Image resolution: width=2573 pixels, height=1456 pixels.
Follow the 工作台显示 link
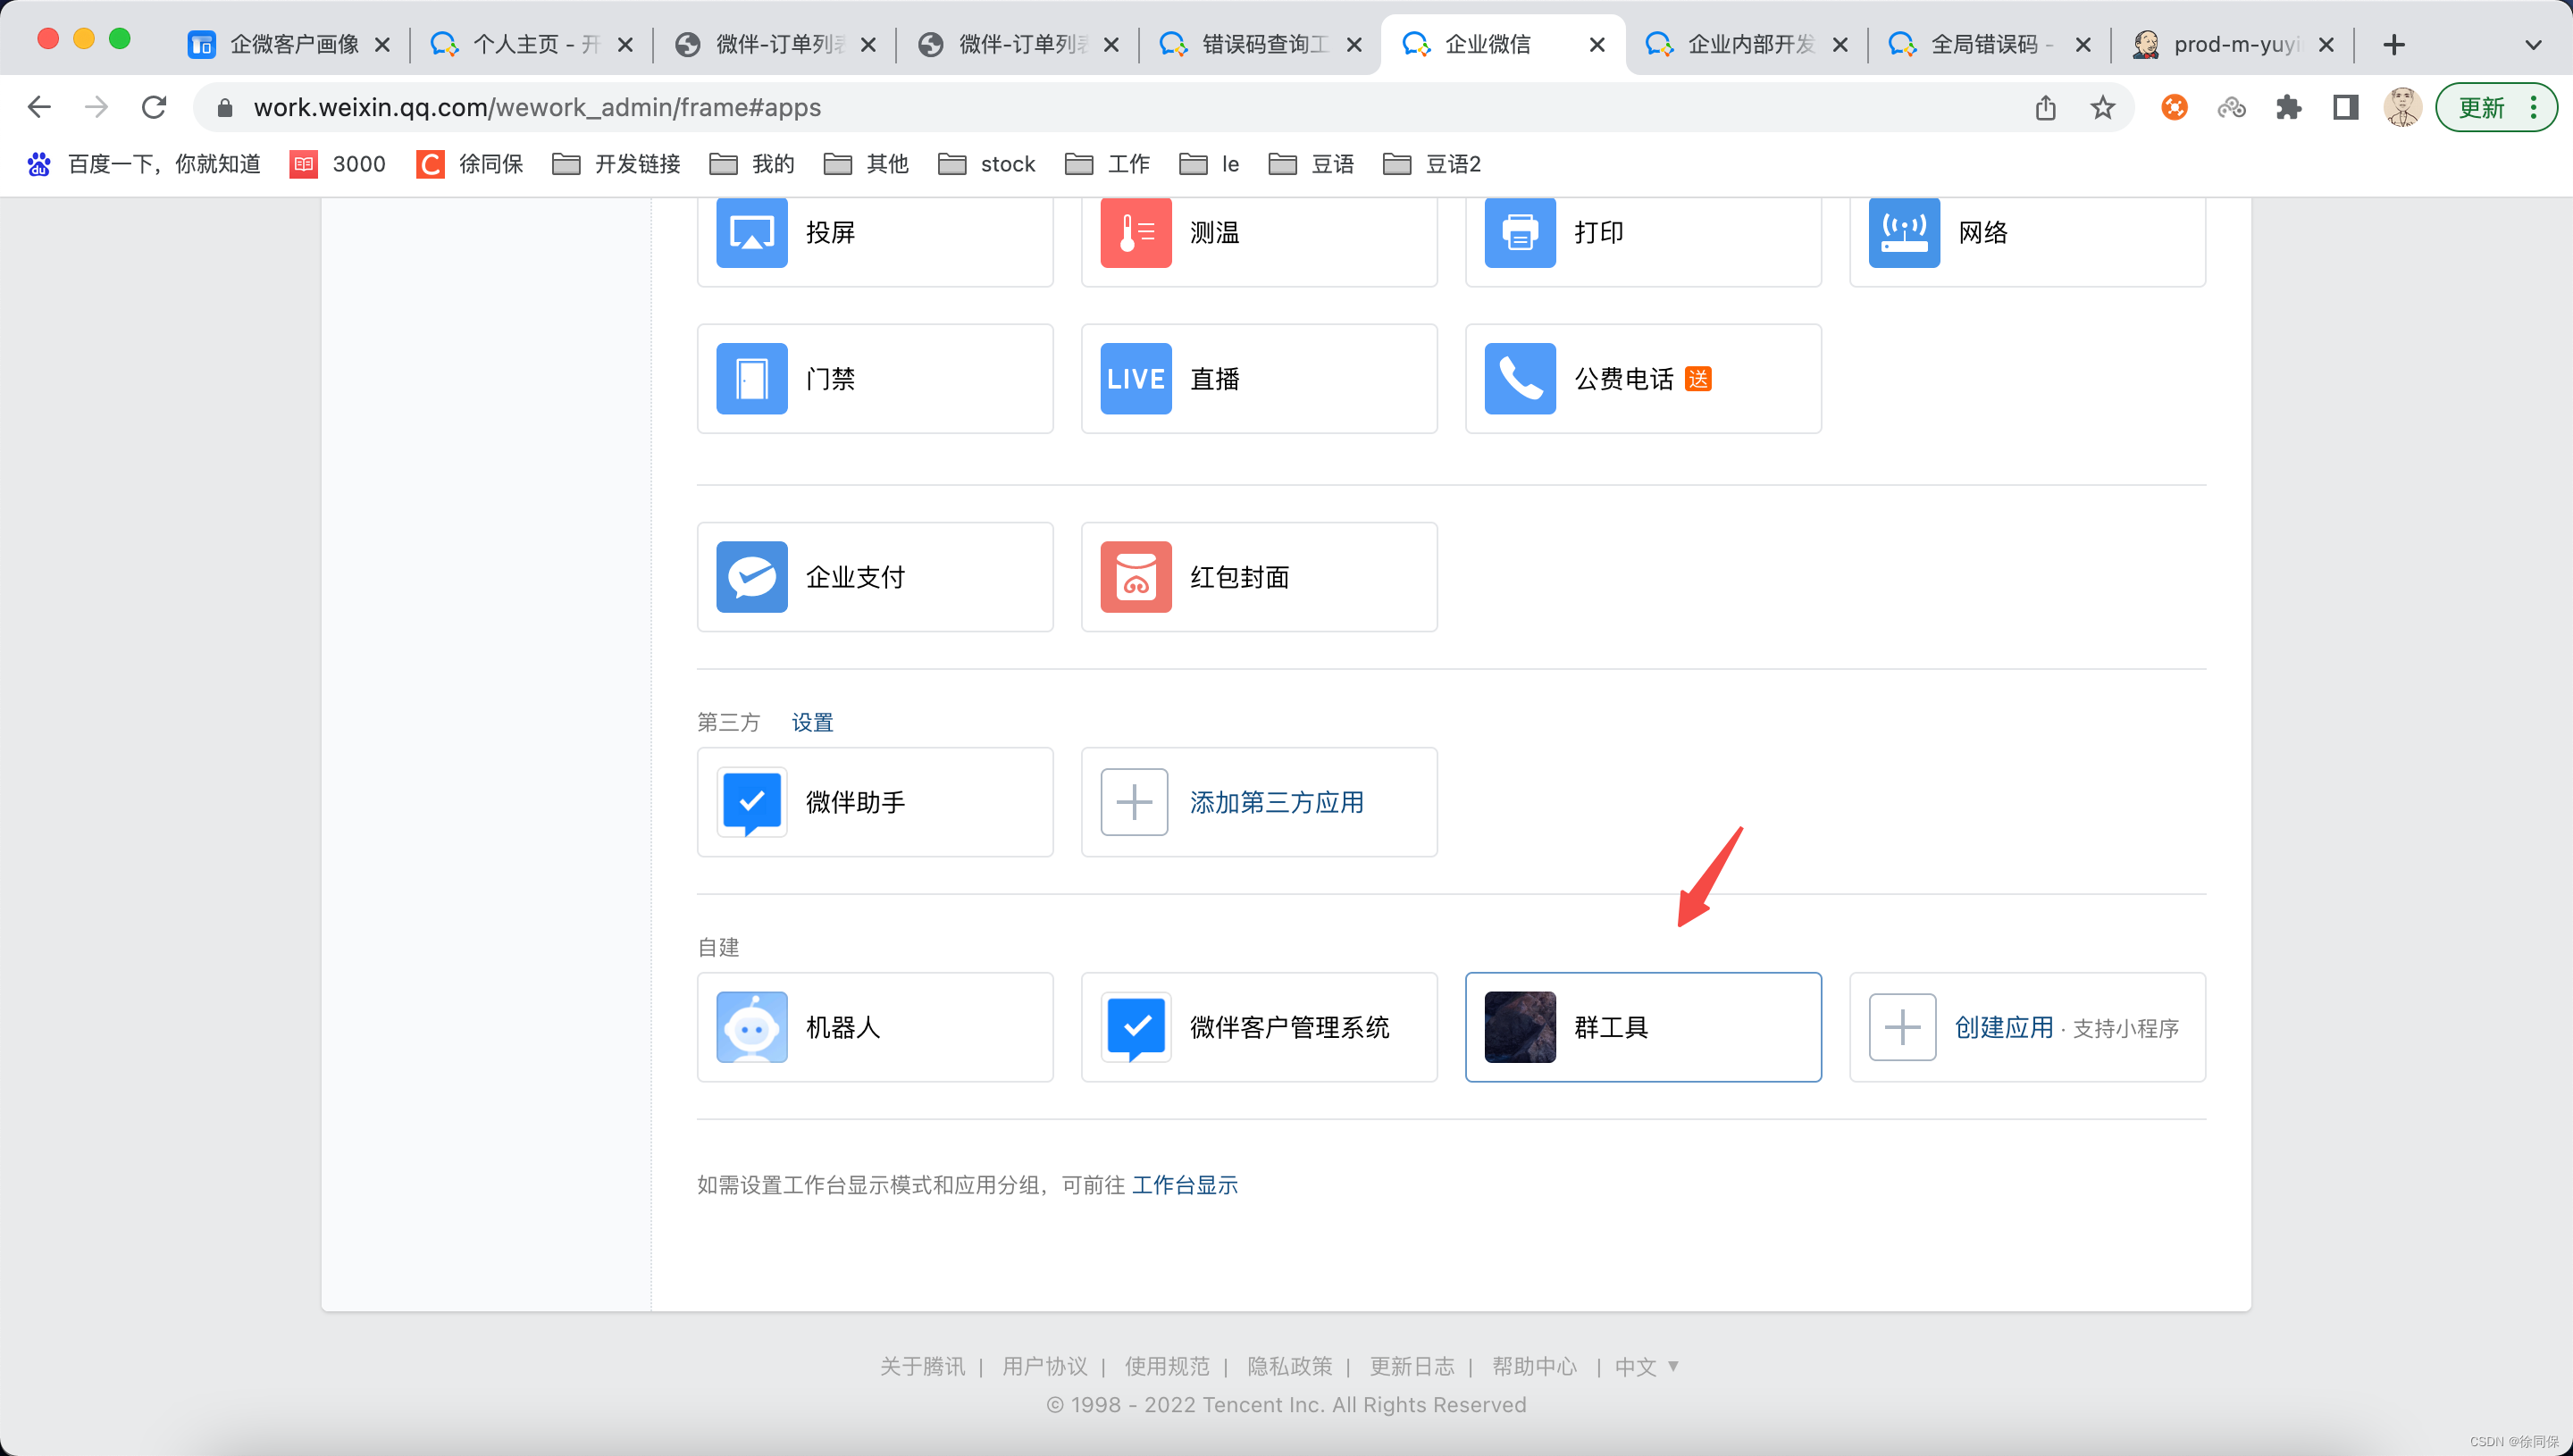(x=1184, y=1185)
